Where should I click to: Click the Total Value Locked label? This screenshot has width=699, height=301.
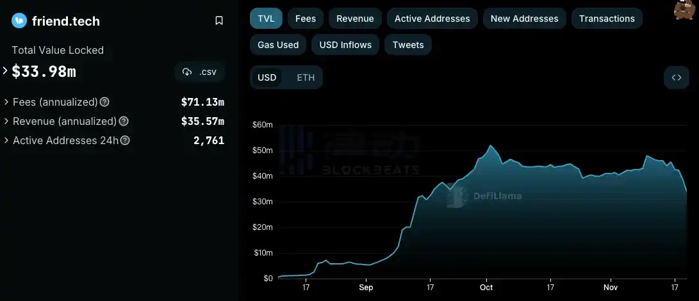58,51
